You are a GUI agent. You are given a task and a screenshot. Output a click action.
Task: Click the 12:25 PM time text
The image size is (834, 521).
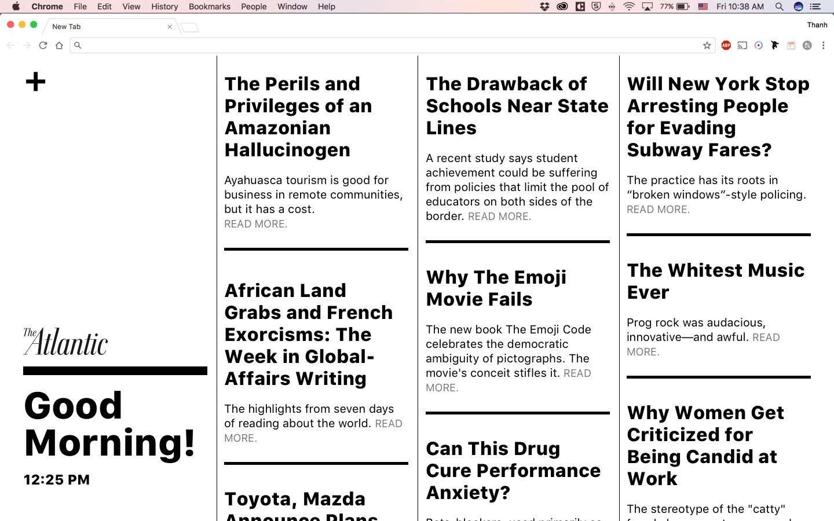57,480
